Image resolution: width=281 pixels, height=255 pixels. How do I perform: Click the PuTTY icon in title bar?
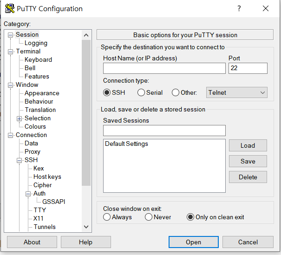9,8
